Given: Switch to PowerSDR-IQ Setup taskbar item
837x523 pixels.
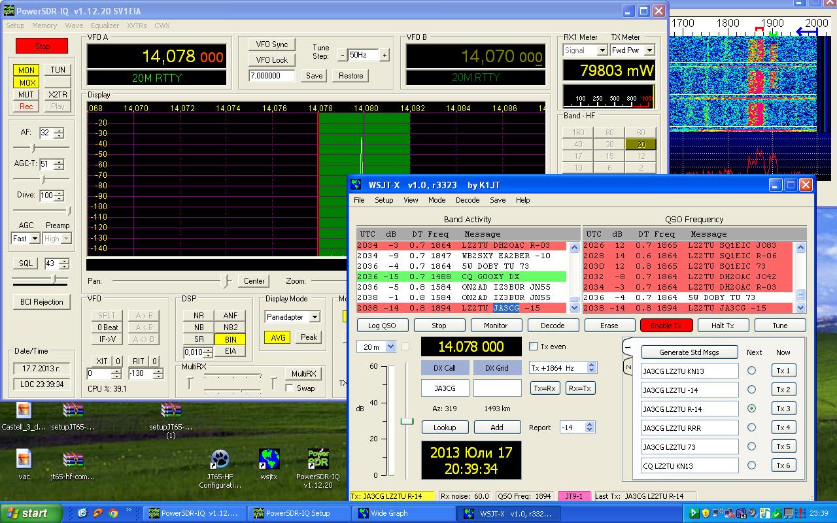Looking at the screenshot, I should coord(299,513).
